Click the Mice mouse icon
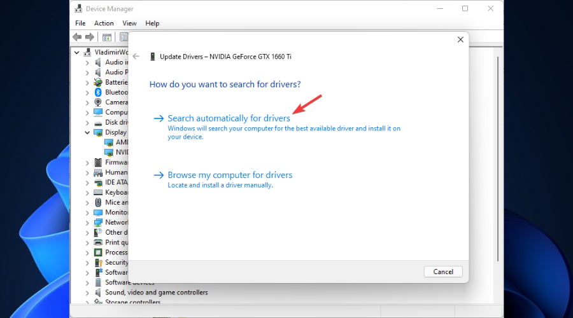The image size is (573, 318). point(98,202)
